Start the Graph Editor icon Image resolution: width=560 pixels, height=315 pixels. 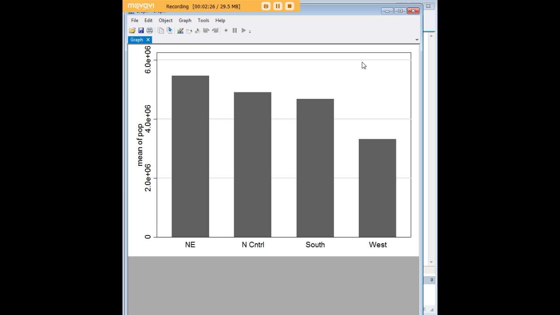[x=180, y=31]
